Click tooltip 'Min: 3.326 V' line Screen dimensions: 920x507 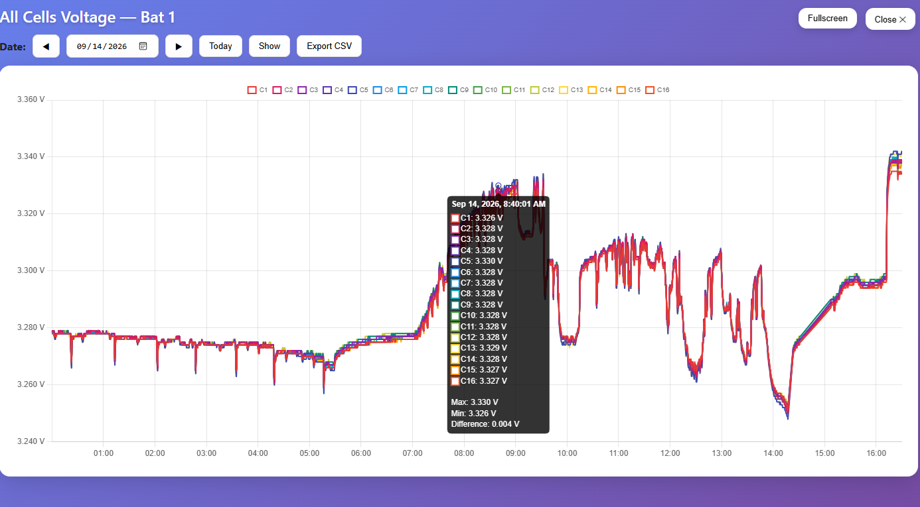[x=475, y=413]
